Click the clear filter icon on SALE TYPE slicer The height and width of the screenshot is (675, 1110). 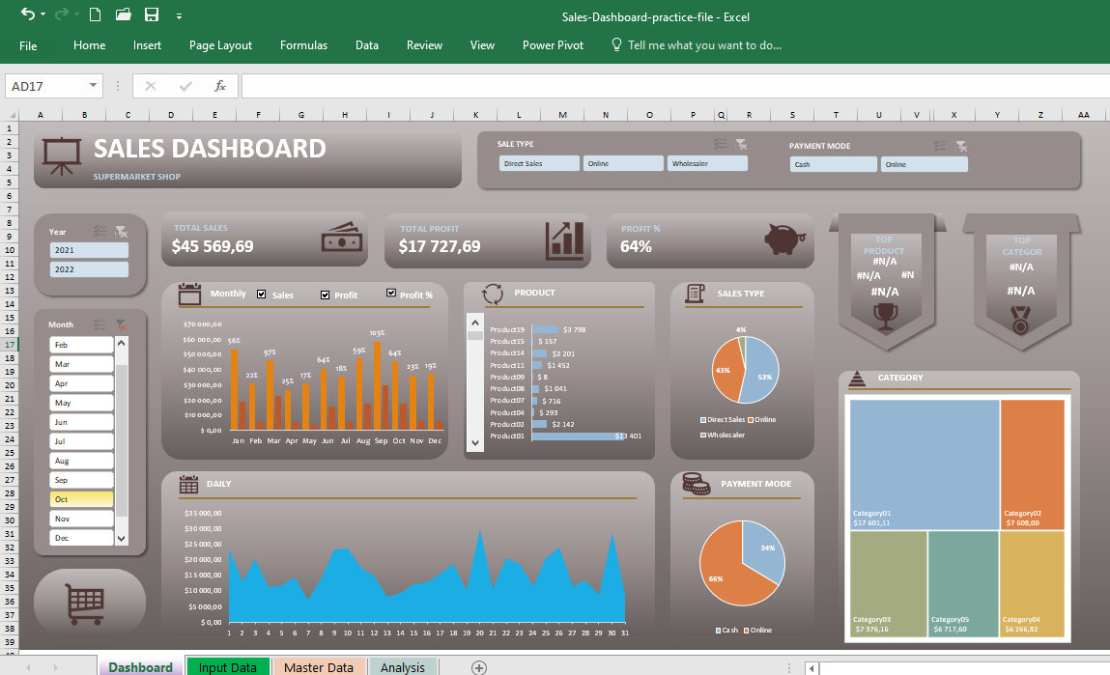coord(740,143)
